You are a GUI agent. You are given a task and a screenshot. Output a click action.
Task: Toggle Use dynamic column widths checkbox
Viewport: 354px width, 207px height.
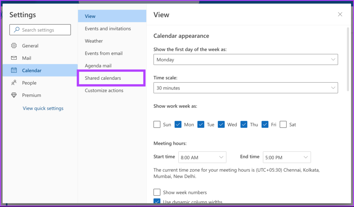coord(157,201)
